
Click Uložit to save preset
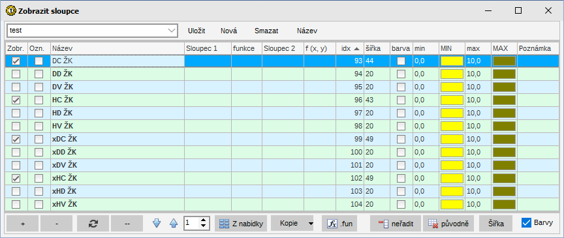pos(196,31)
